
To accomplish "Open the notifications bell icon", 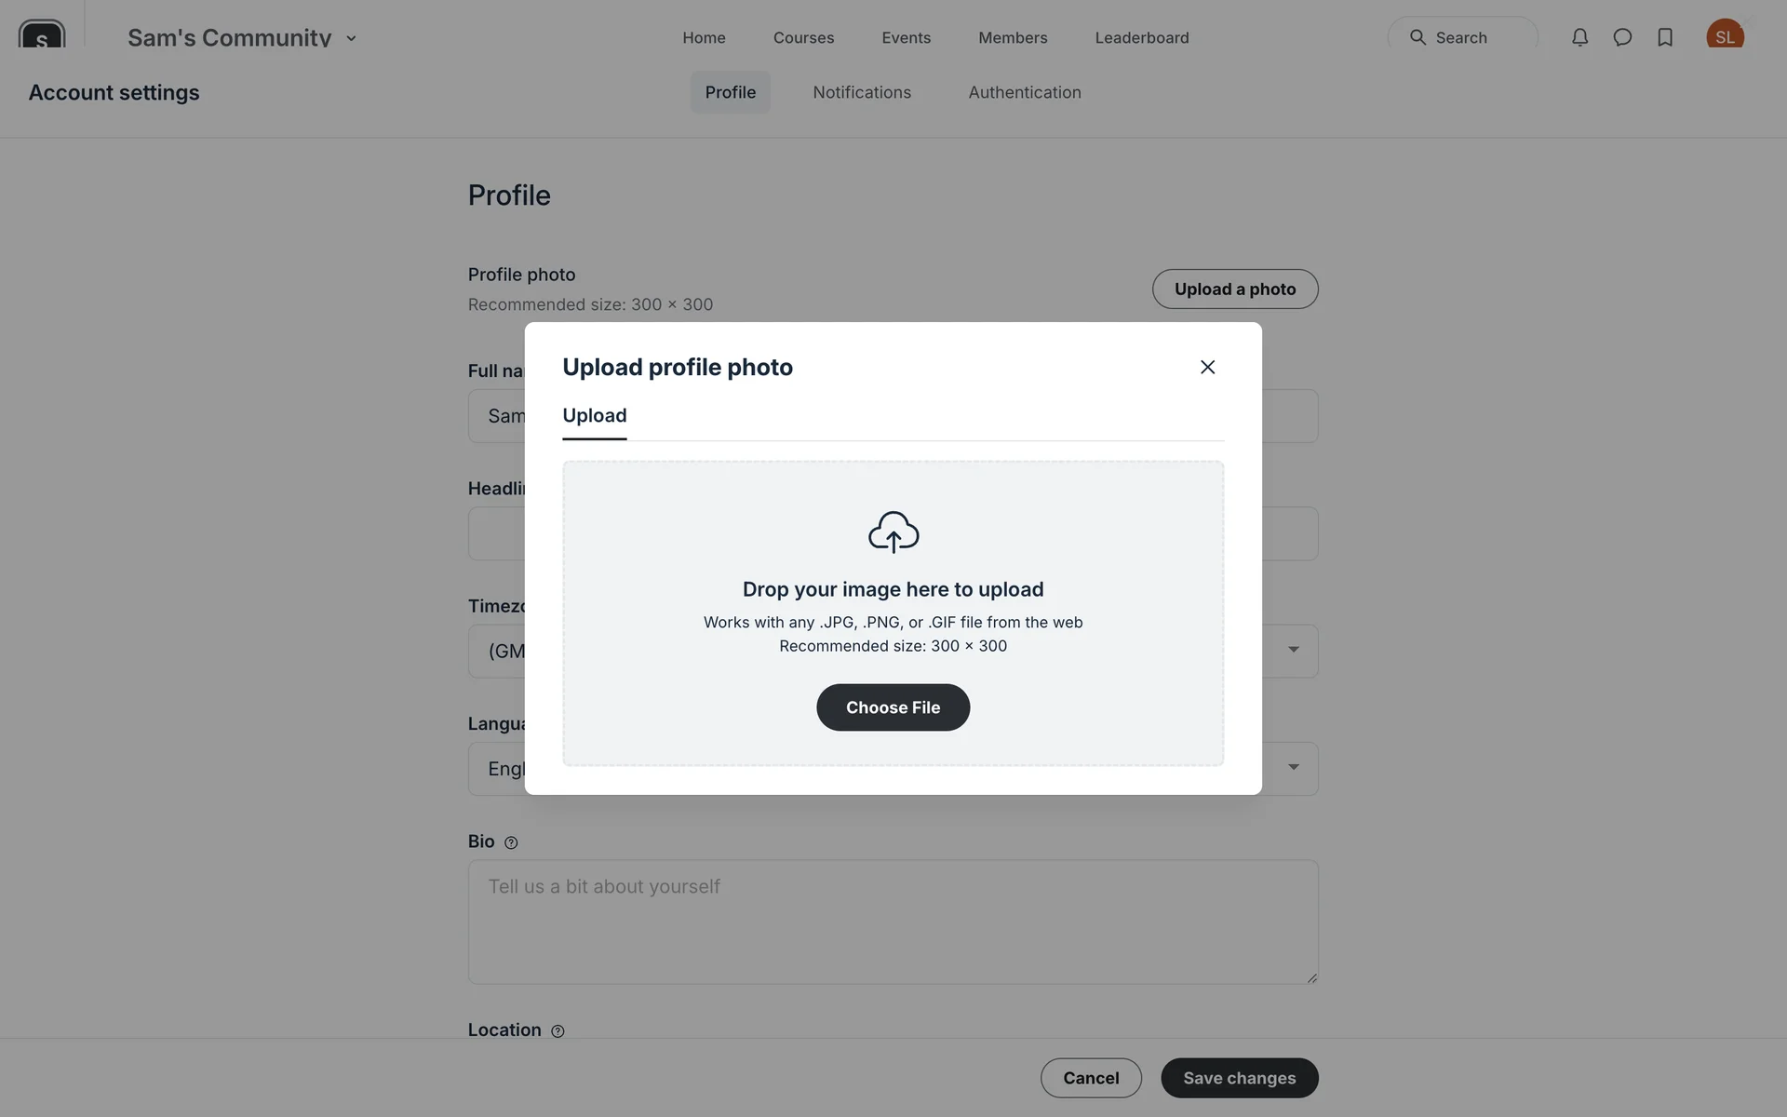I will pyautogui.click(x=1579, y=37).
